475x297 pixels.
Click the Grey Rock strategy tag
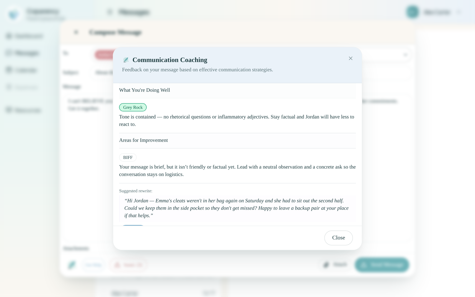click(133, 107)
